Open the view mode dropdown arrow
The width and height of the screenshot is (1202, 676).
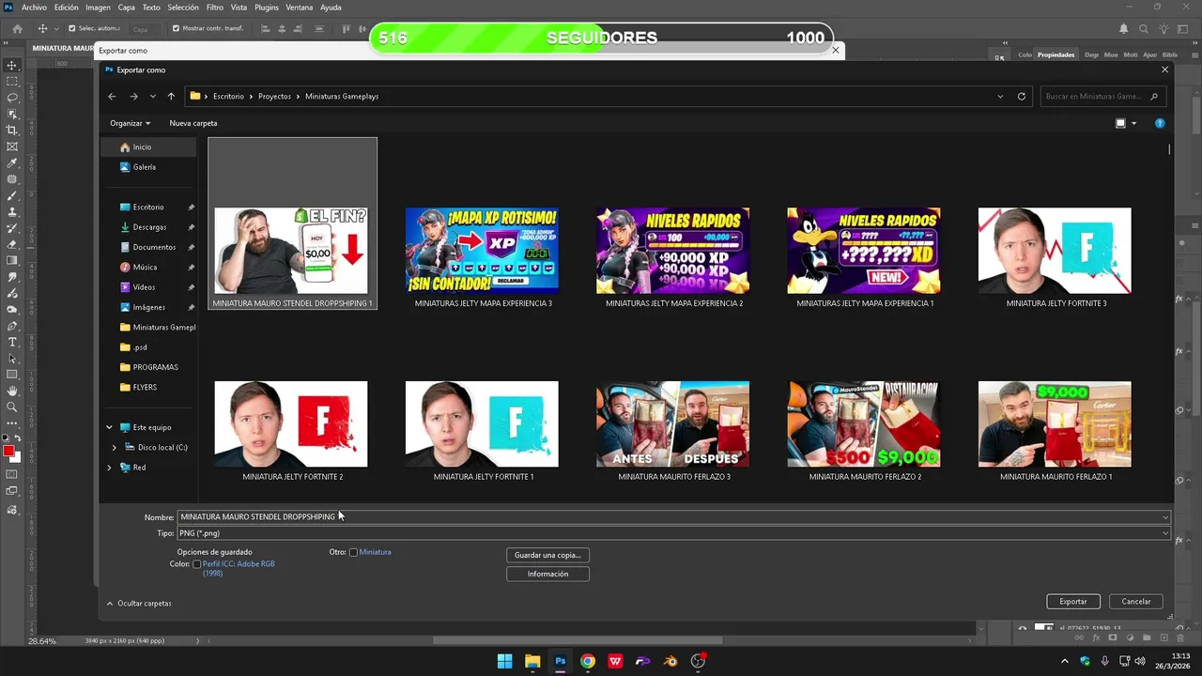point(1133,123)
